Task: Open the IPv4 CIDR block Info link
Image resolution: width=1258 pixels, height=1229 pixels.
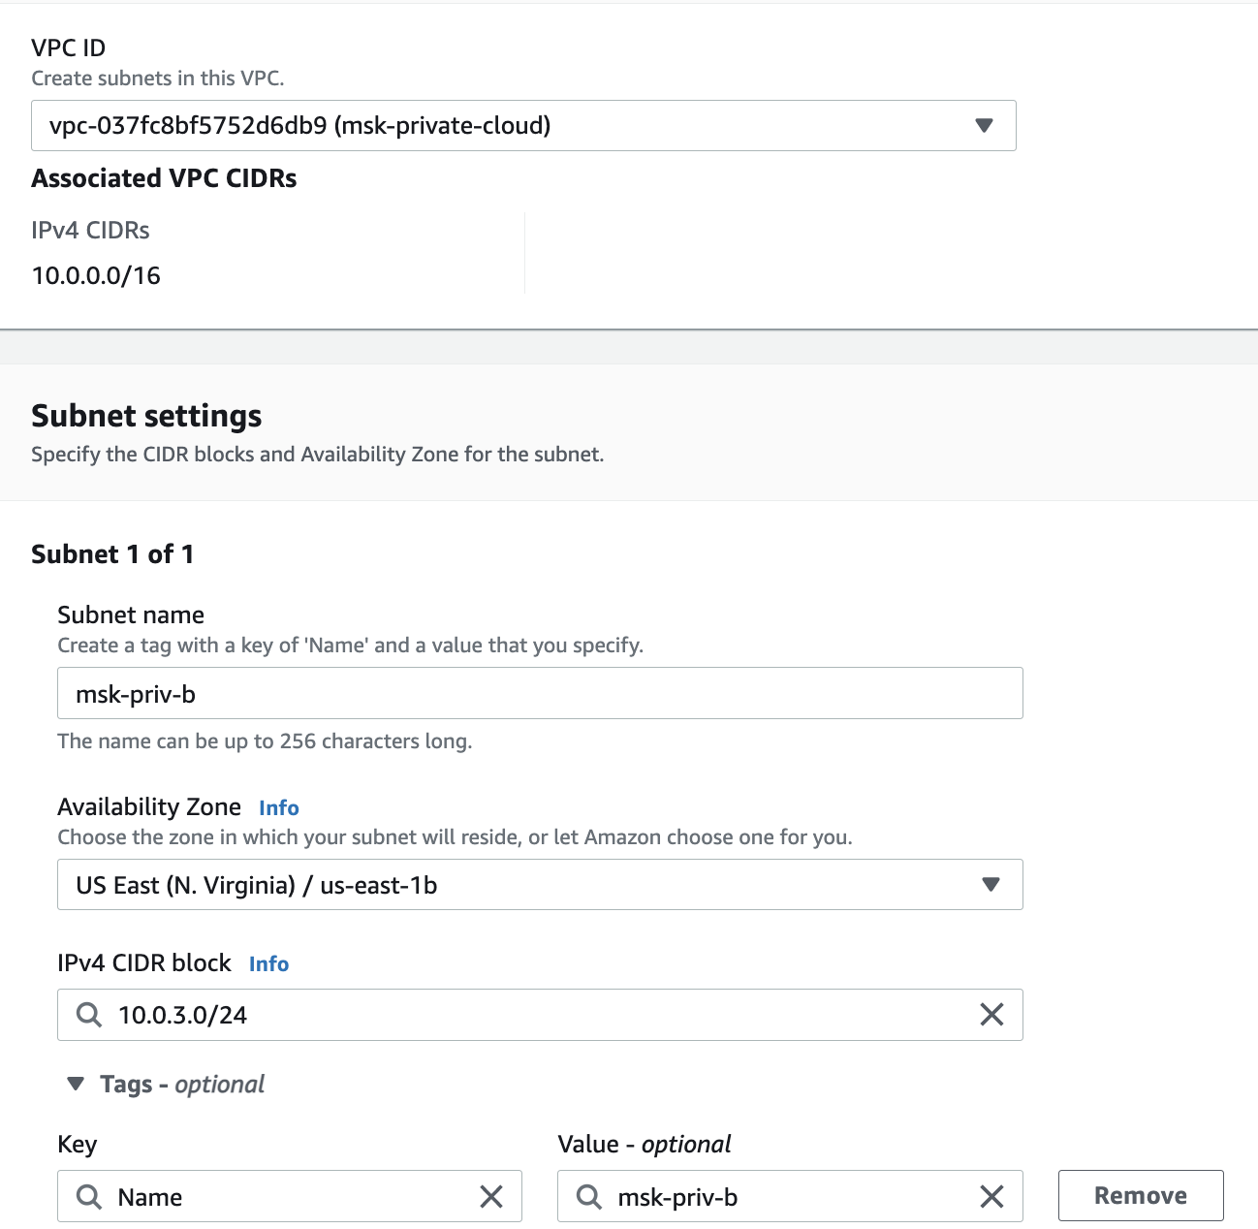Action: click(268, 964)
